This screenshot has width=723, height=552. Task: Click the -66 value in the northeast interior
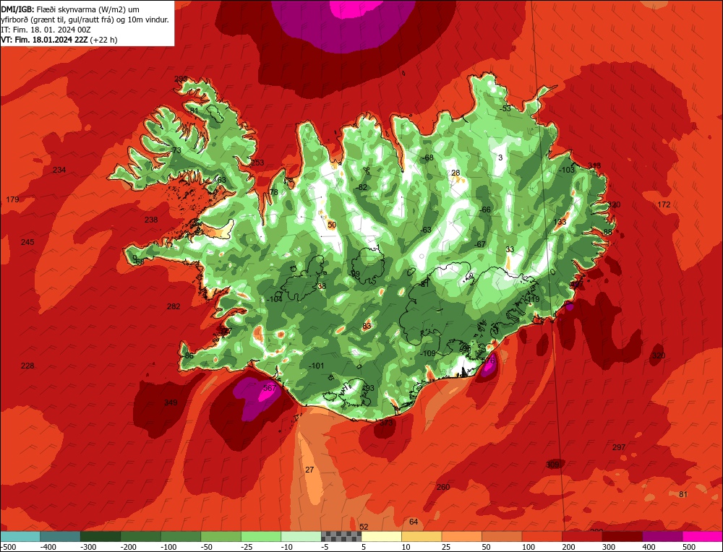point(486,210)
